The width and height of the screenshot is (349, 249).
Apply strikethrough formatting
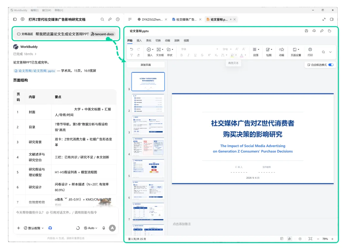click(202, 55)
